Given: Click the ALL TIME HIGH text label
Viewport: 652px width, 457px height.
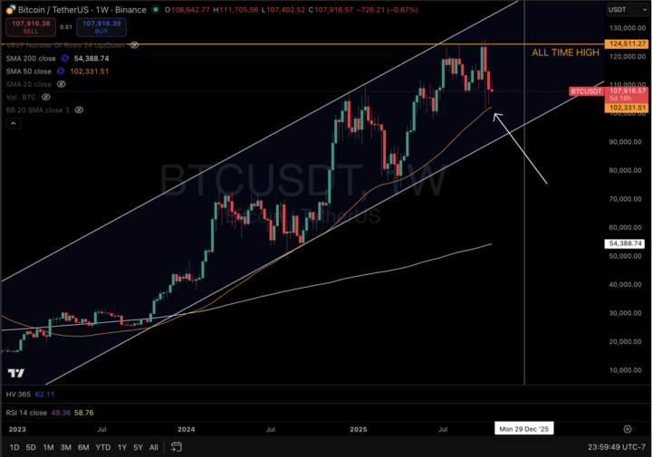Looking at the screenshot, I should [565, 52].
